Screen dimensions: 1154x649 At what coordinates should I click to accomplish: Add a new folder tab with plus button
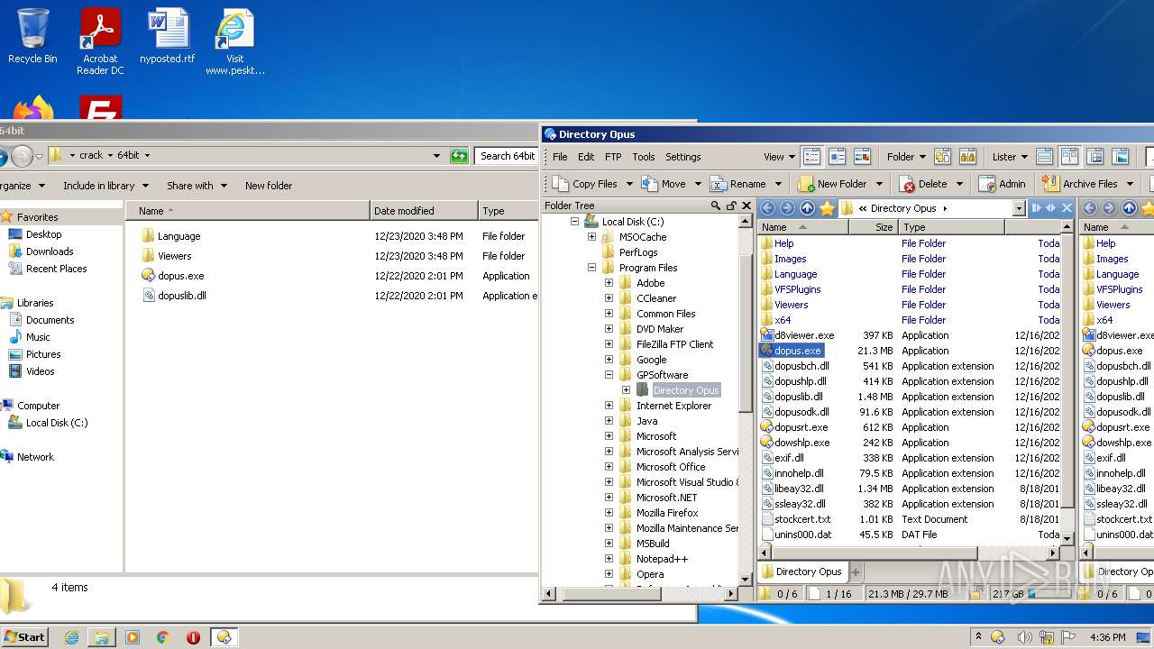click(856, 571)
